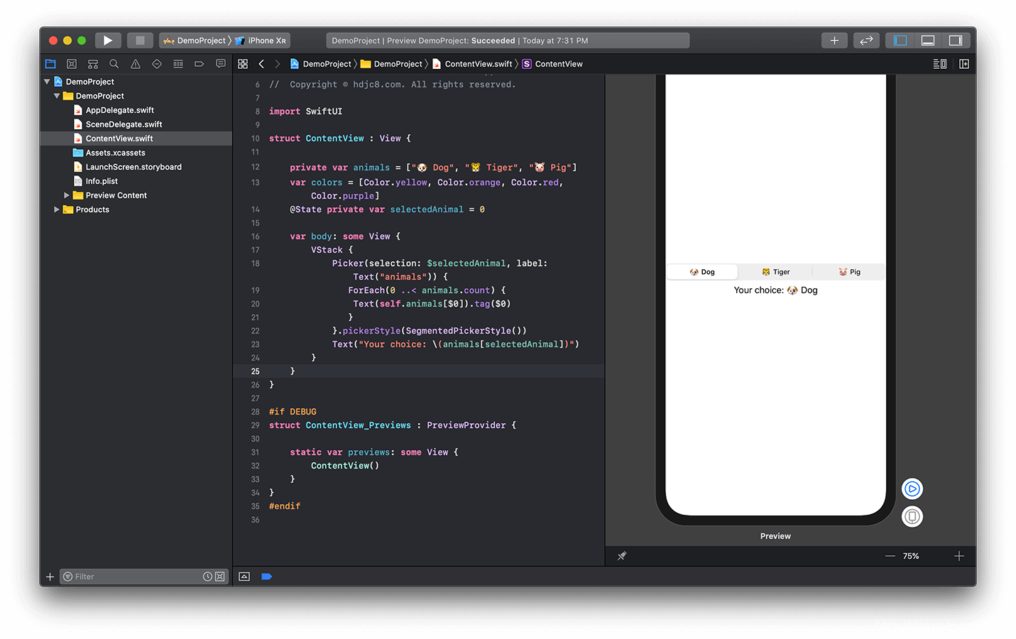Open LaunchScreen.storyboard
Image resolution: width=1016 pixels, height=639 pixels.
(x=133, y=167)
